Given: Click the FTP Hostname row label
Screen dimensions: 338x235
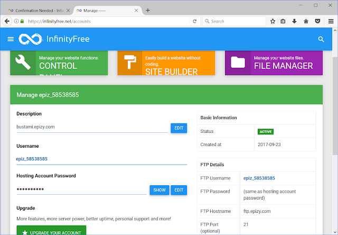Looking at the screenshot, I should [x=215, y=211].
